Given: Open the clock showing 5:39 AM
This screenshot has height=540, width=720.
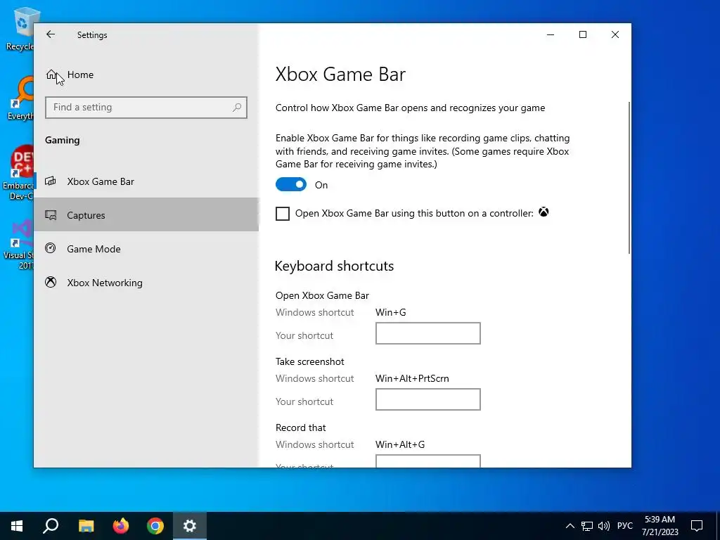Looking at the screenshot, I should (660, 526).
